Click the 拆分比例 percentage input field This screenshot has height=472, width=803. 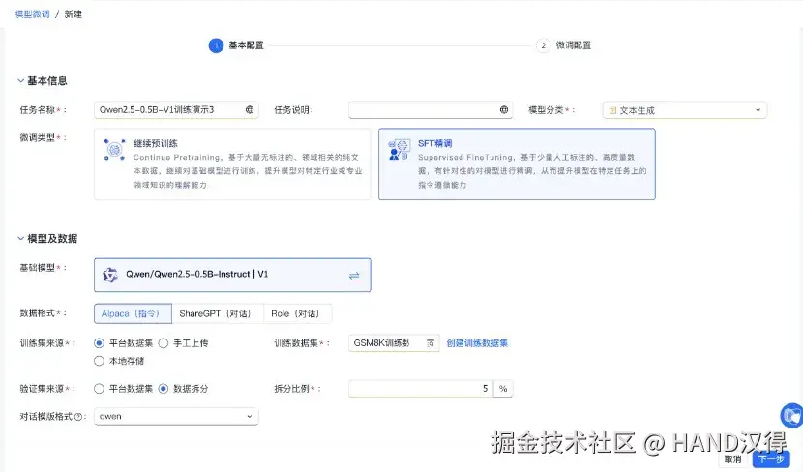(421, 389)
